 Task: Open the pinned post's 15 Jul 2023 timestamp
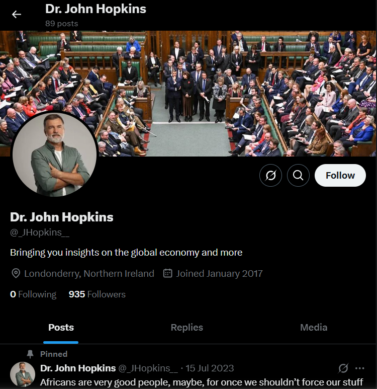click(x=210, y=368)
